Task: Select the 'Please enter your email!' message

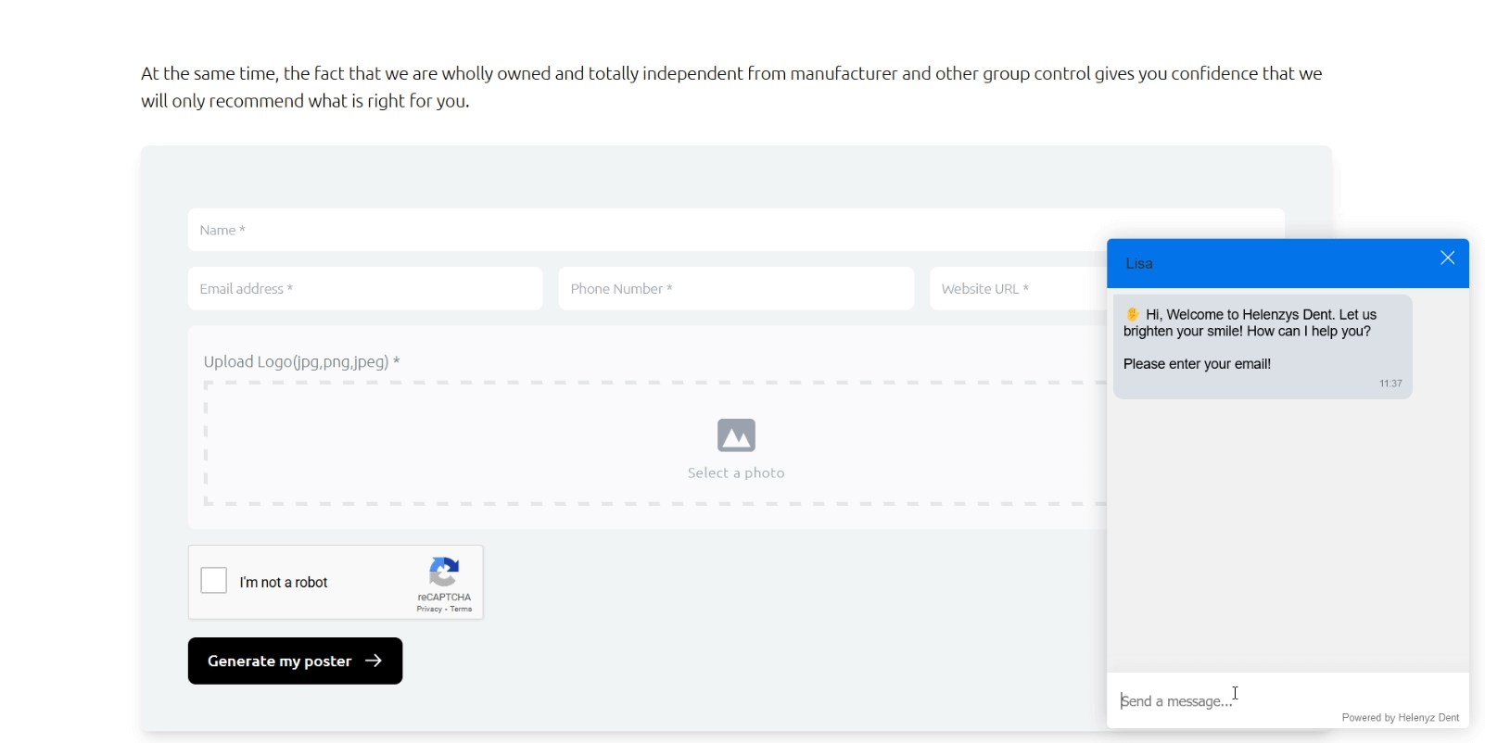Action: point(1197,364)
